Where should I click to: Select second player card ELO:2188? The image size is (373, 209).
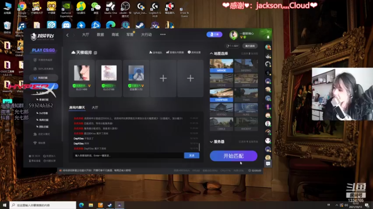tap(109, 78)
